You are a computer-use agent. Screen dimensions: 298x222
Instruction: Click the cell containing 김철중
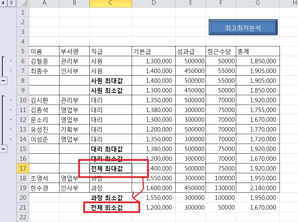point(44,61)
